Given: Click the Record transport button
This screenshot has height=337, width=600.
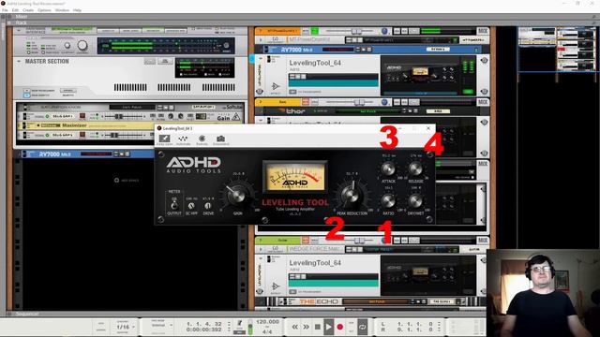Looking at the screenshot, I should point(339,327).
